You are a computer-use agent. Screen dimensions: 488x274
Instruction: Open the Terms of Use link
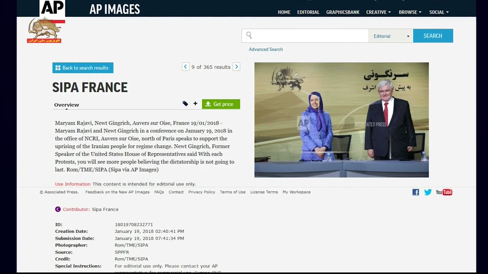coord(233,192)
